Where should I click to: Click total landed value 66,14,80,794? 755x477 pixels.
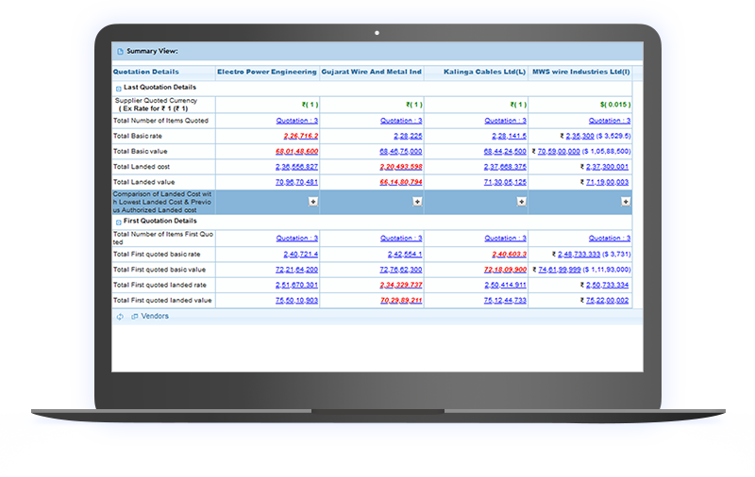401,182
